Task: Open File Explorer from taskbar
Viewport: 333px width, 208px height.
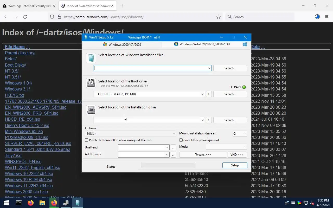Action: (x=42, y=203)
